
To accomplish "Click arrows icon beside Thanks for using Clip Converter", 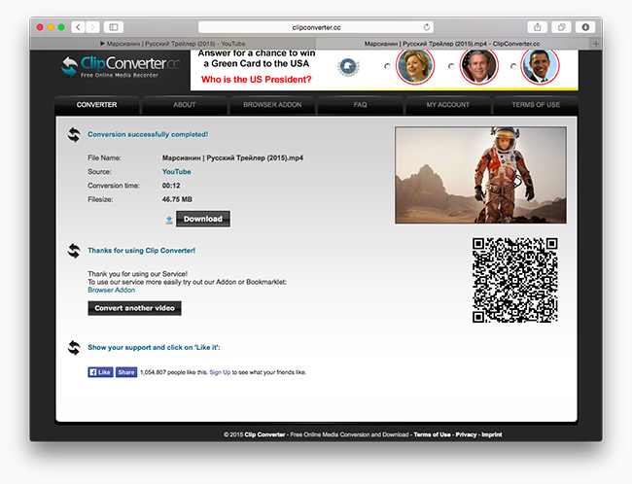I will tap(74, 251).
